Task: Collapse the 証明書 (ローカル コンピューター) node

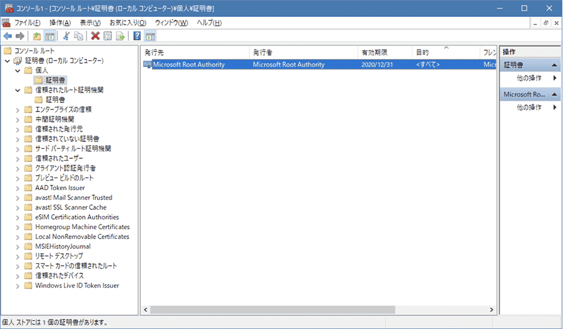Action: (7, 61)
